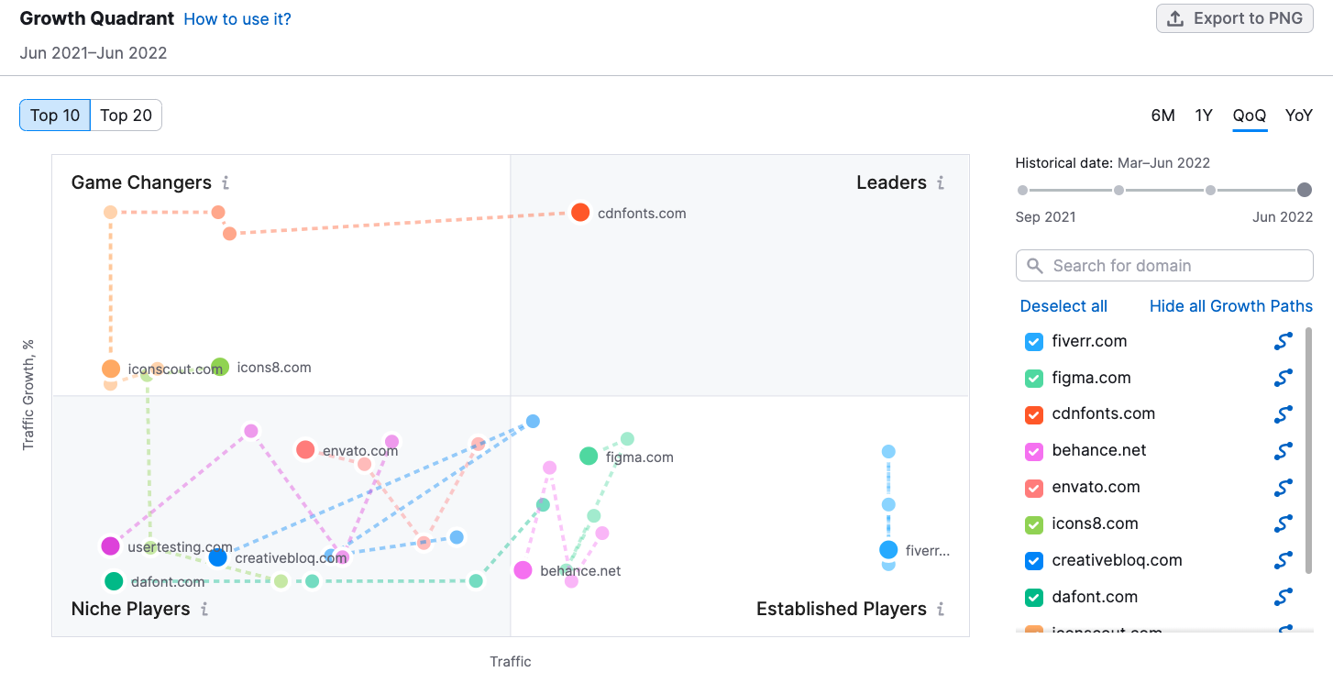Open the Game Changers info icon
Image resolution: width=1333 pixels, height=683 pixels.
point(226,183)
